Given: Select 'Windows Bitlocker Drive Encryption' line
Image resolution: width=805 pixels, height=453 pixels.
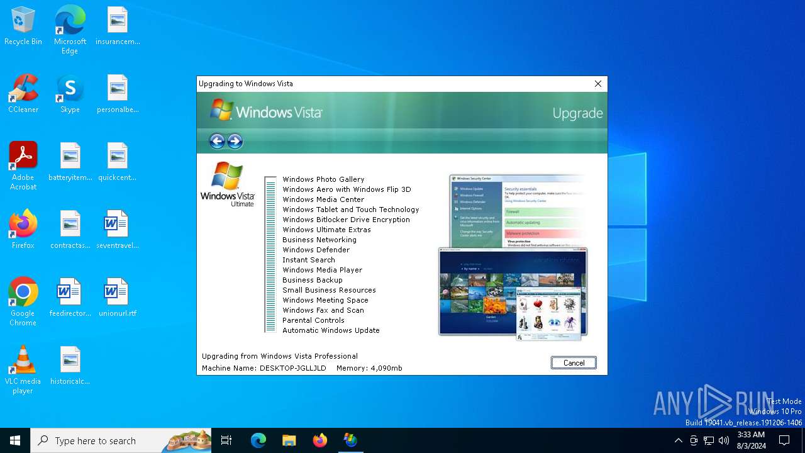Looking at the screenshot, I should pos(346,220).
